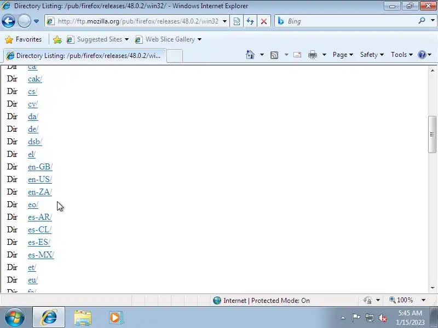Open the en-US/ directory link
This screenshot has width=438, height=328.
pyautogui.click(x=40, y=179)
